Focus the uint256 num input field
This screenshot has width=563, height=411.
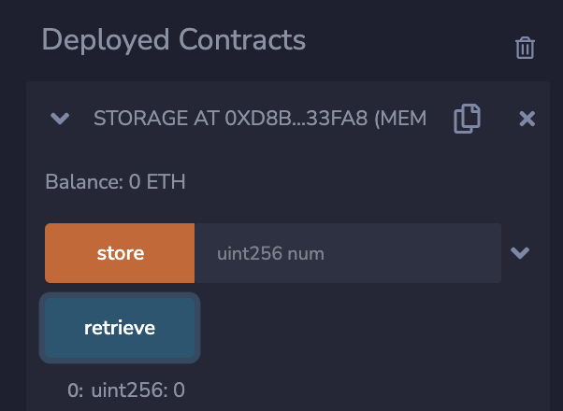[x=348, y=253]
